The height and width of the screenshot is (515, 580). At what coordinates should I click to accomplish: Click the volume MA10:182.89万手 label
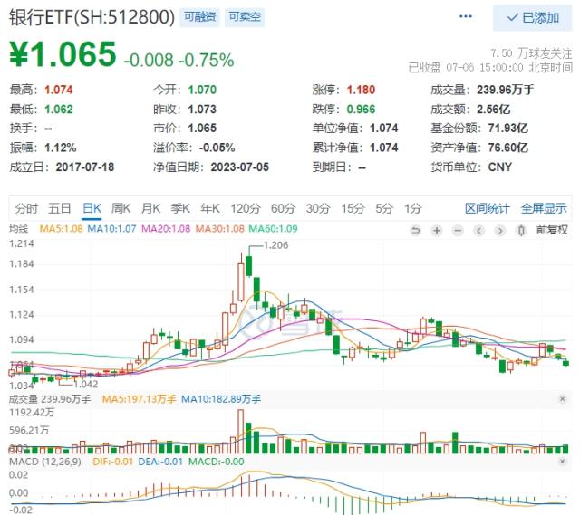(x=221, y=399)
